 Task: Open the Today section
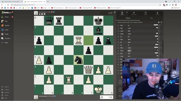7,34
